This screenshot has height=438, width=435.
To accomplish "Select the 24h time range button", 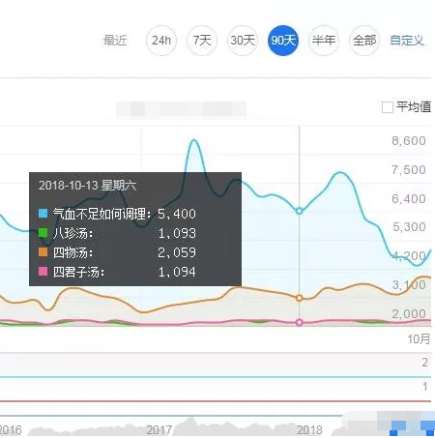I will click(x=161, y=41).
